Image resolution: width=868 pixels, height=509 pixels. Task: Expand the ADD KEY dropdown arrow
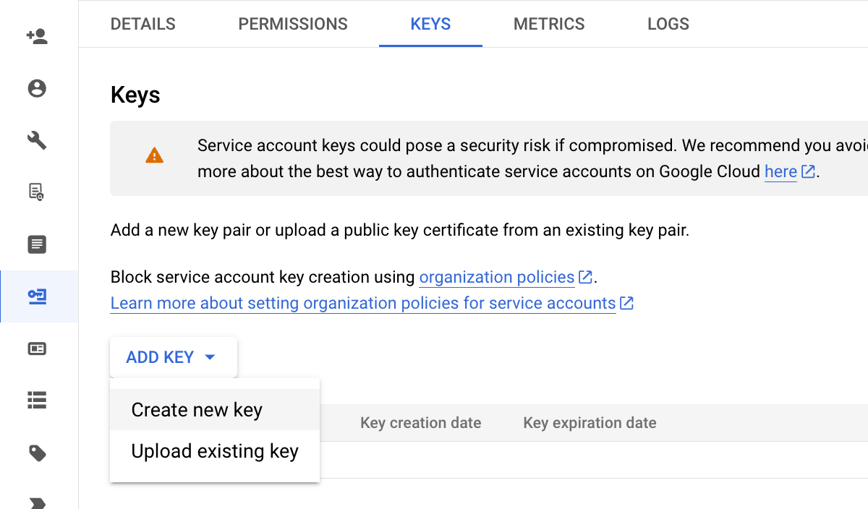pos(210,356)
